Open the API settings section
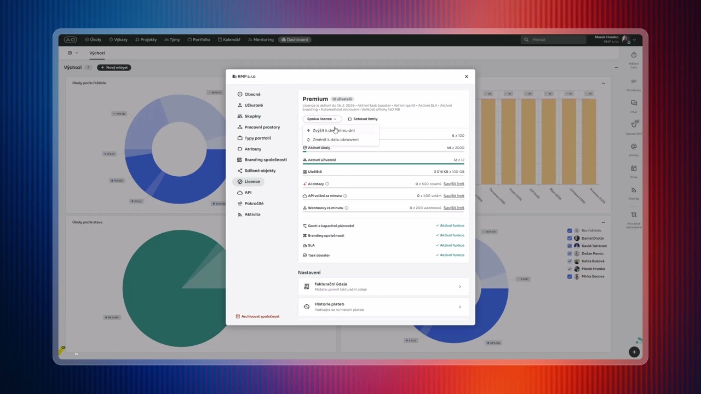This screenshot has width=701, height=394. tap(244, 193)
